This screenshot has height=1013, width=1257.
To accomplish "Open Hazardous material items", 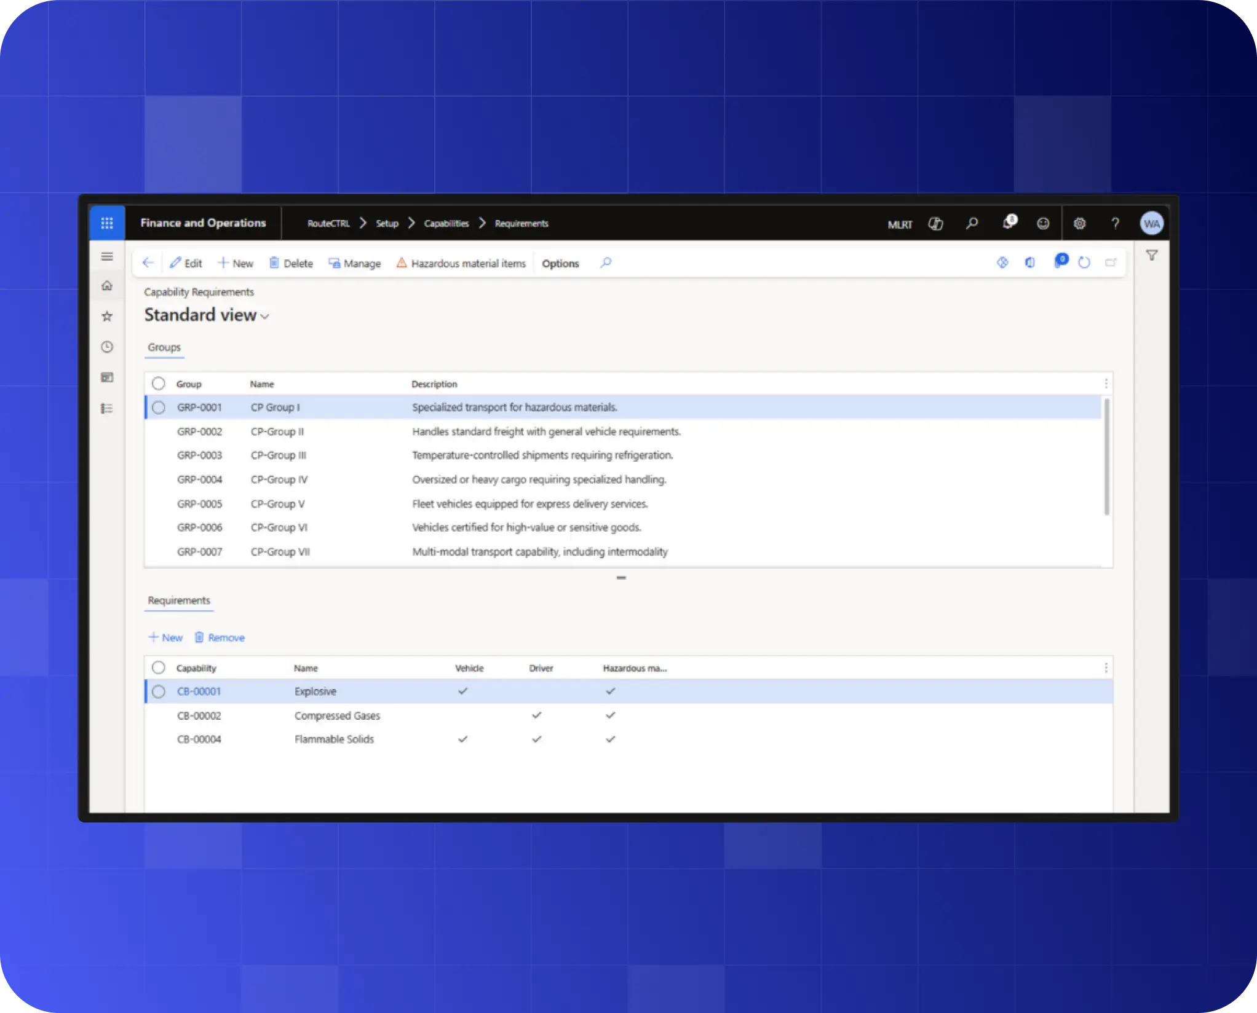I will 461,264.
